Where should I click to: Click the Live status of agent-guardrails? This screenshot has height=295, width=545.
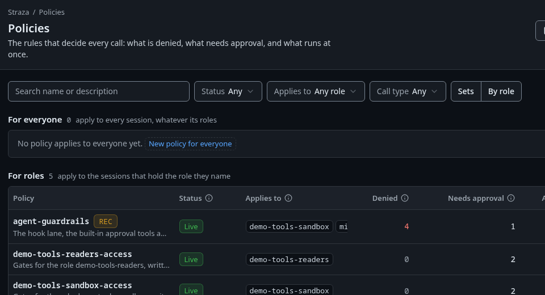point(191,226)
